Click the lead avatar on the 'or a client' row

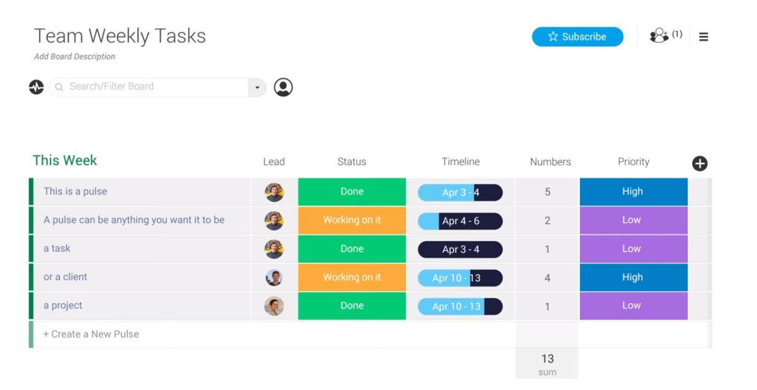coord(274,277)
